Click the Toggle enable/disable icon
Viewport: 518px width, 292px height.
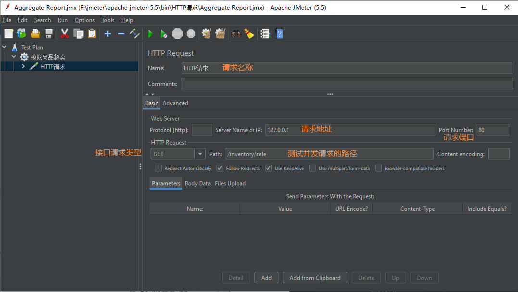135,34
